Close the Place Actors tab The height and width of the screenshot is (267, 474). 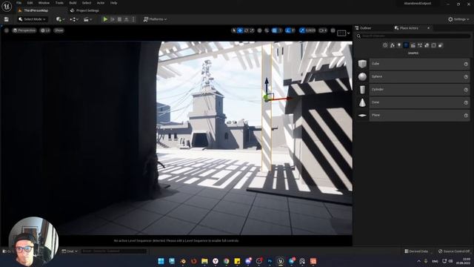coord(428,28)
